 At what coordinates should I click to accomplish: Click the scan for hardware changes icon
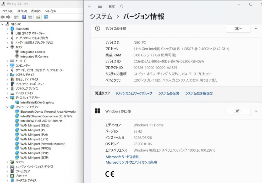click(46, 17)
